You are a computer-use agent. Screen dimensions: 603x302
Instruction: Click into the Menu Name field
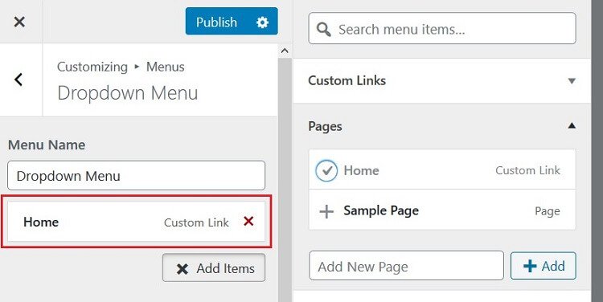tap(136, 176)
